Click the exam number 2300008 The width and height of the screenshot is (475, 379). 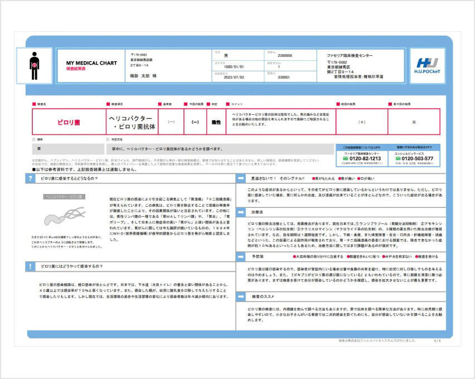click(285, 56)
